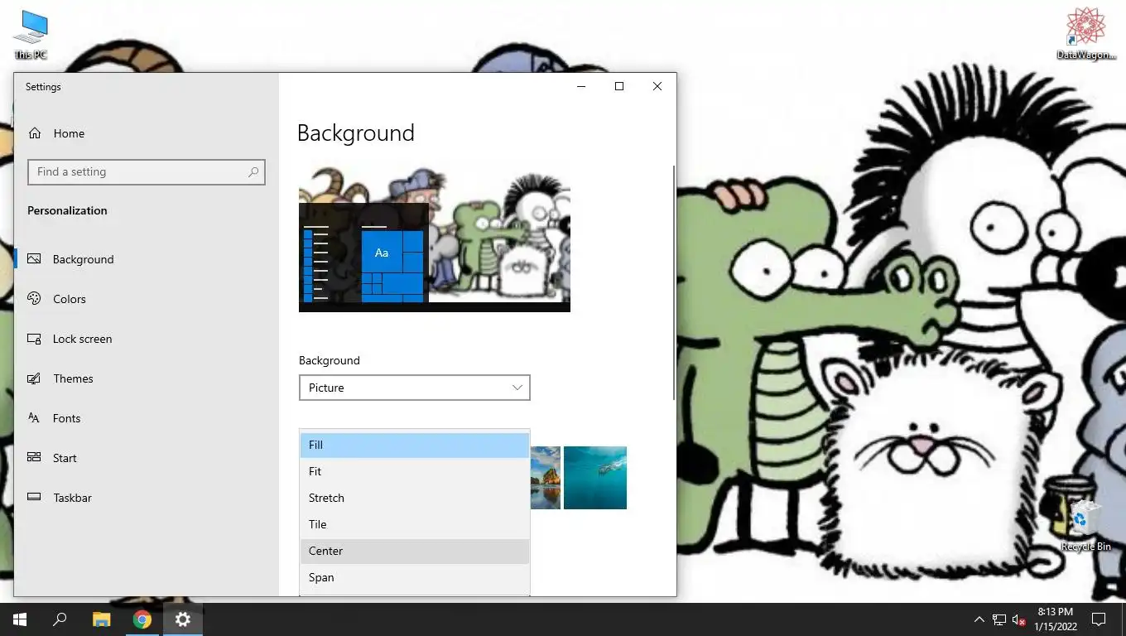Image resolution: width=1126 pixels, height=636 pixels.
Task: Click the Start layout icon in sidebar
Action: [x=35, y=457]
